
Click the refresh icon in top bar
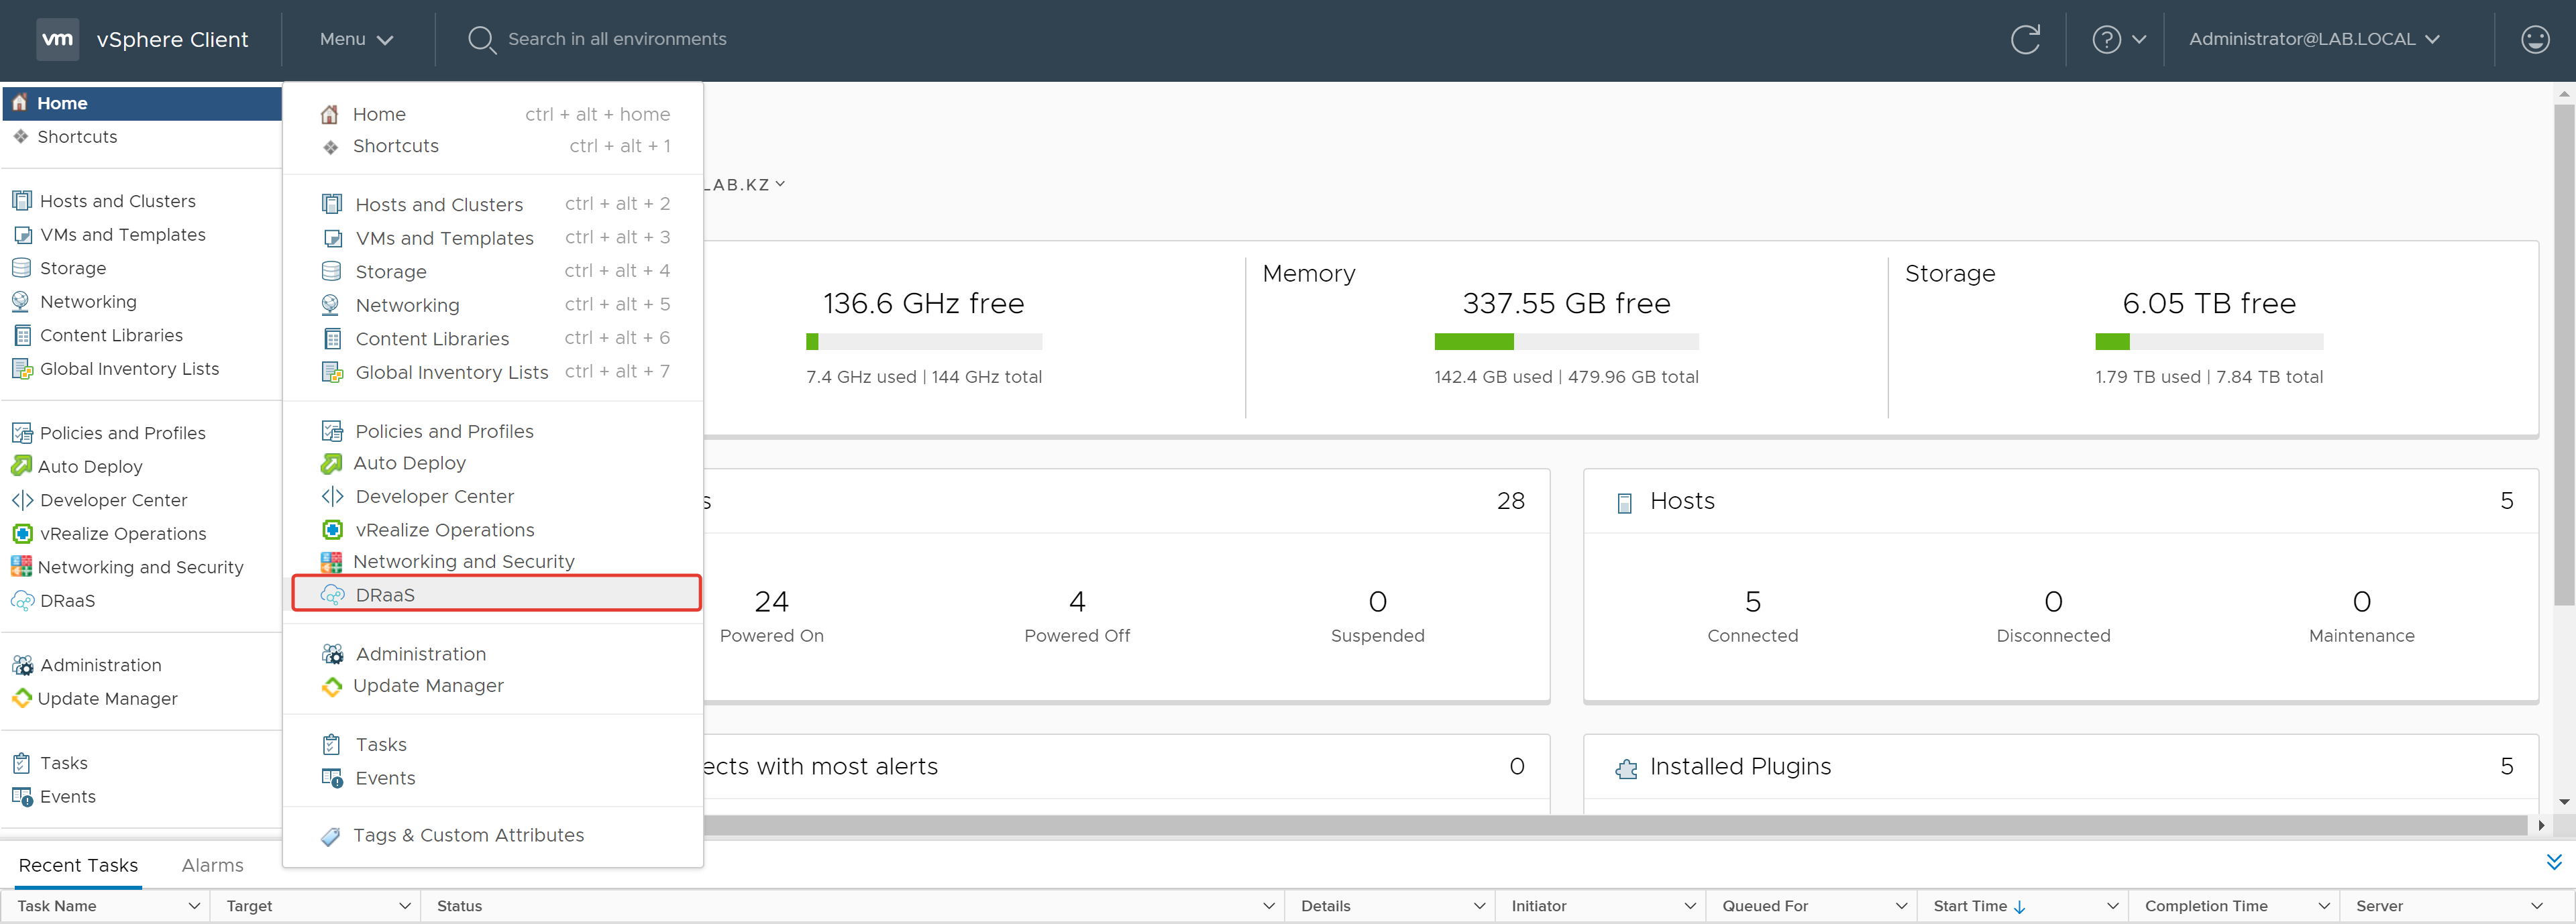coord(2025,39)
